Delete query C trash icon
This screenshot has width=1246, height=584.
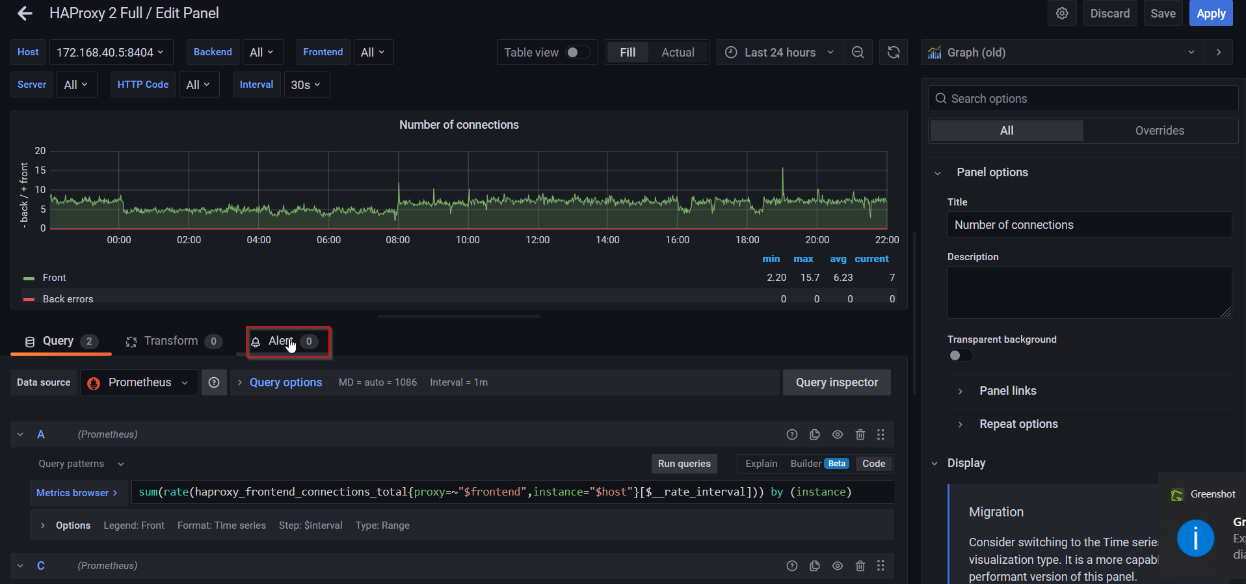860,566
